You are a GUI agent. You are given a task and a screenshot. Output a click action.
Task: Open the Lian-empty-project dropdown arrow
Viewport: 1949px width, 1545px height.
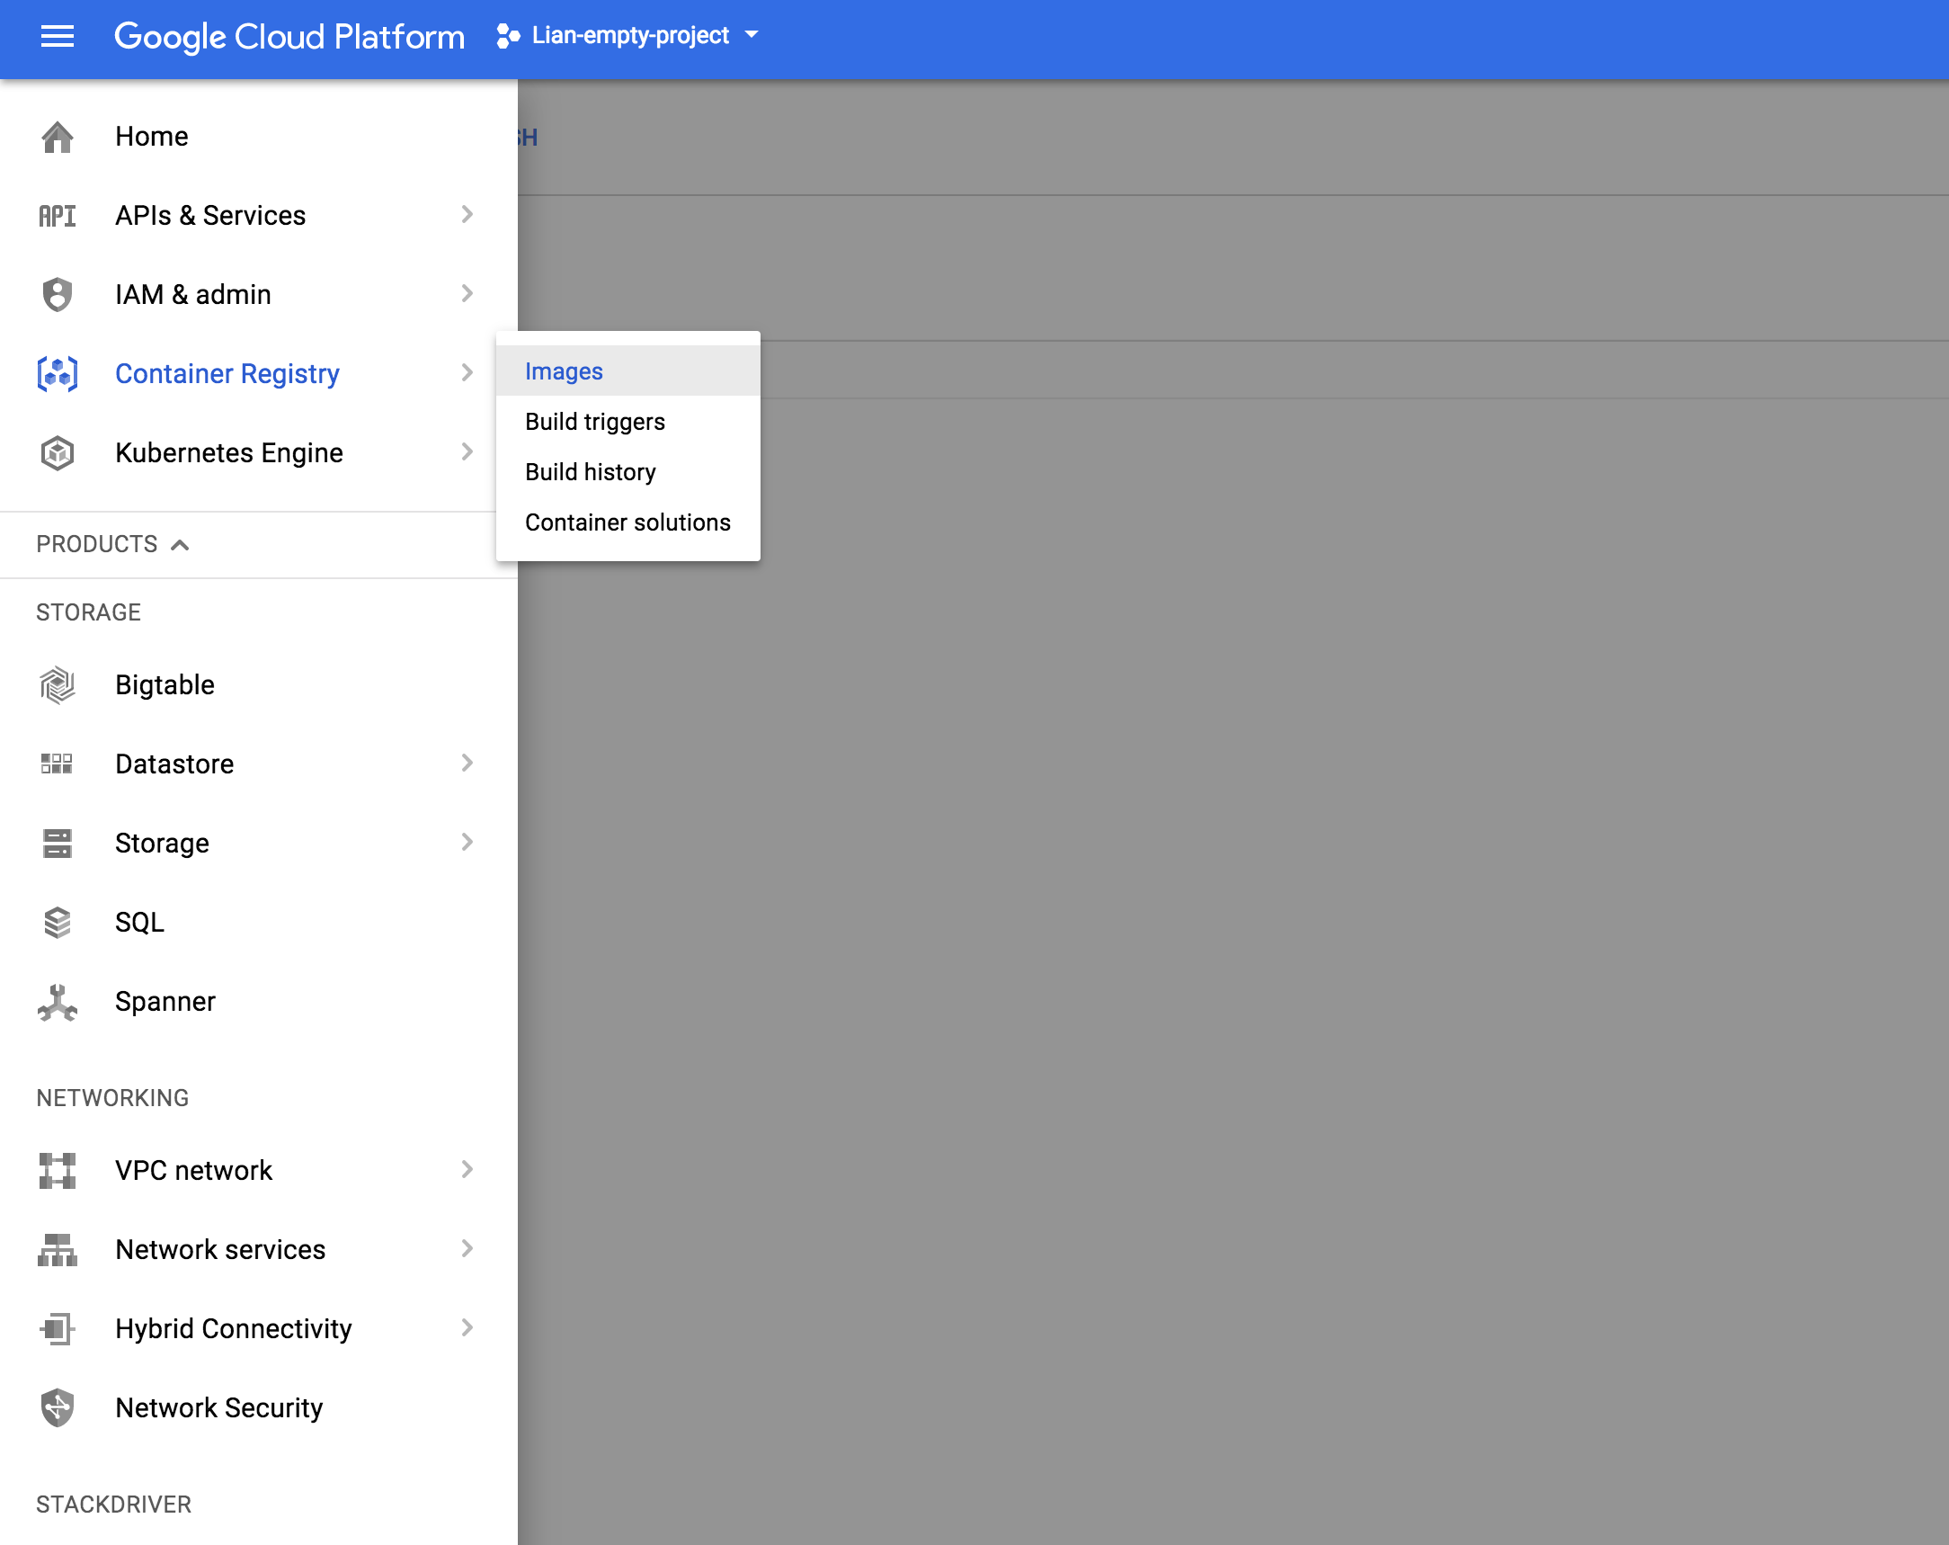[752, 35]
